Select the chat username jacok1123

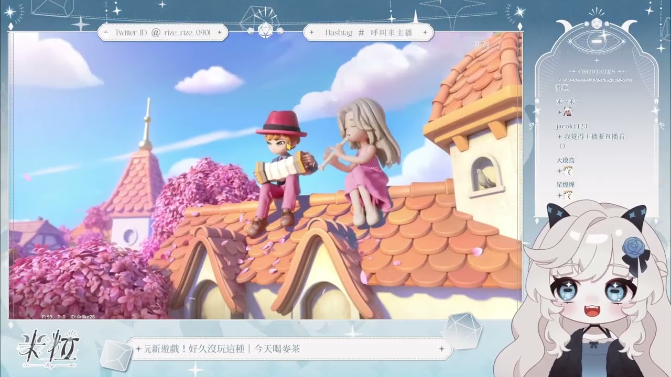tap(571, 126)
